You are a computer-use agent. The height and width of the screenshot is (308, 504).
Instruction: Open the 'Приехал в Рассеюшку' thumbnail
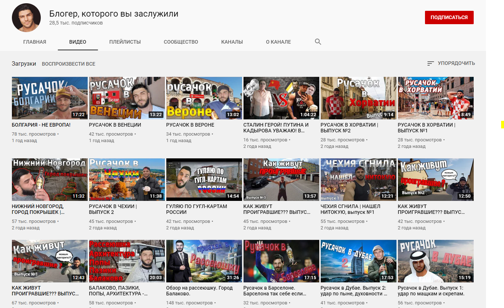click(x=204, y=261)
